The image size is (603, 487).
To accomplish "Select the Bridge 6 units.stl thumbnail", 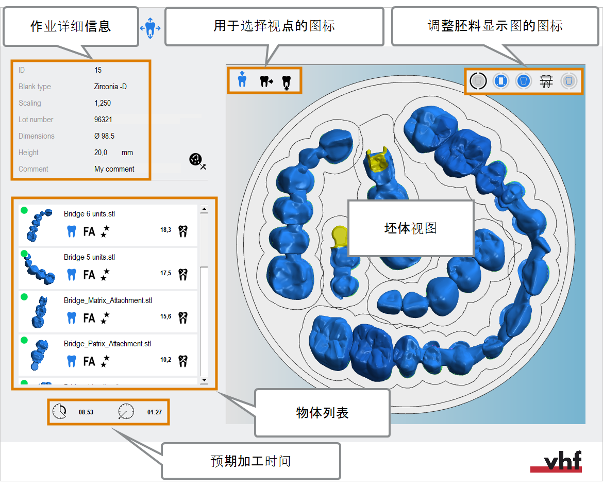I will pyautogui.click(x=39, y=225).
